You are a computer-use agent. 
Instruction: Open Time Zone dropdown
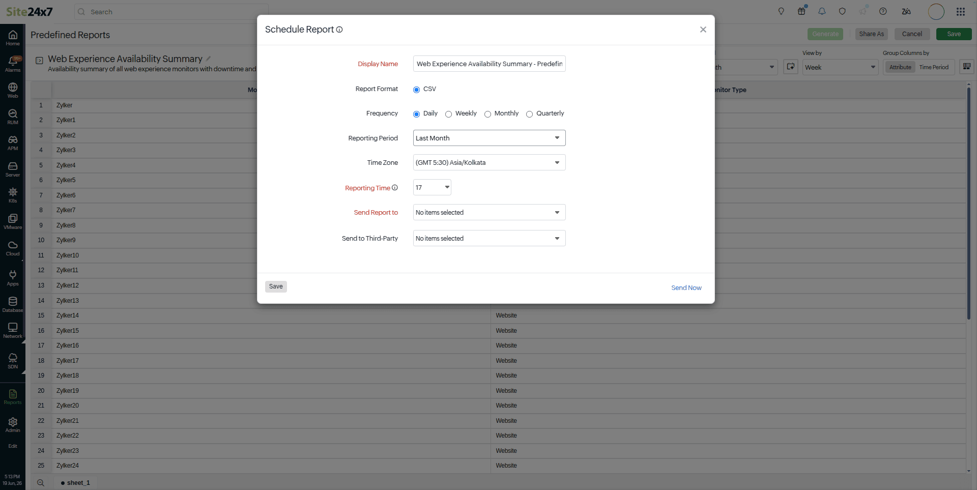[x=489, y=162]
